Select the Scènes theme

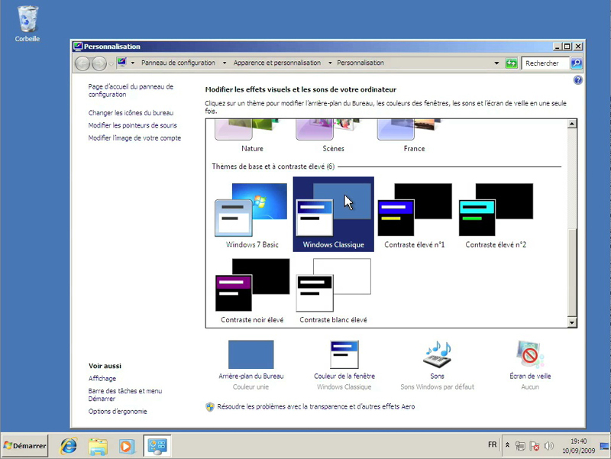click(333, 137)
